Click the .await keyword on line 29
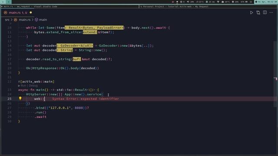The height and width of the screenshot is (156, 278). click(40, 117)
